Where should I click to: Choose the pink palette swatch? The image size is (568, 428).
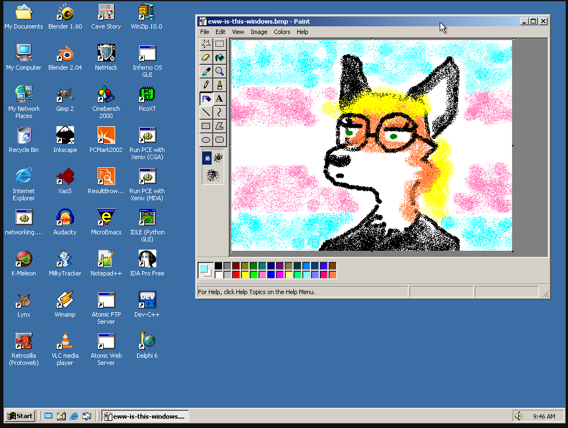262,275
